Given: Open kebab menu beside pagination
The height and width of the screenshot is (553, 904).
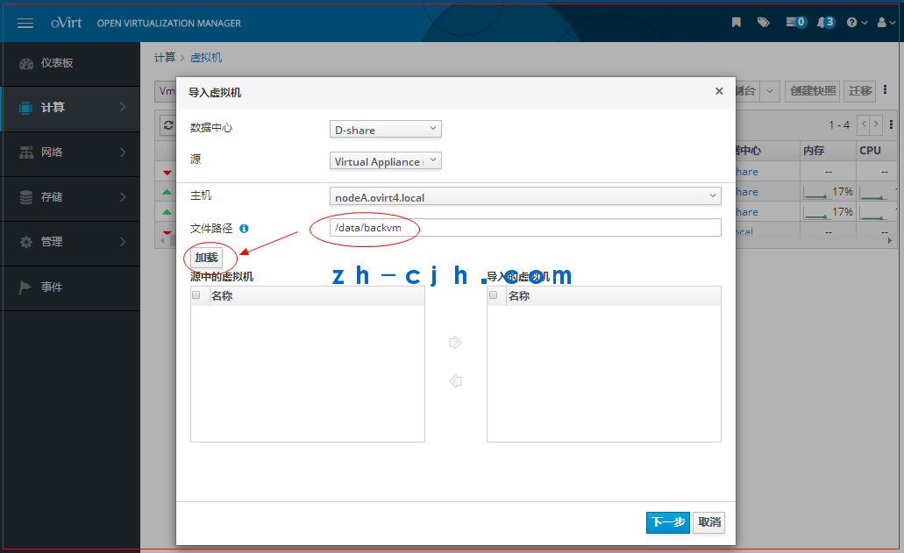Looking at the screenshot, I should (x=891, y=124).
